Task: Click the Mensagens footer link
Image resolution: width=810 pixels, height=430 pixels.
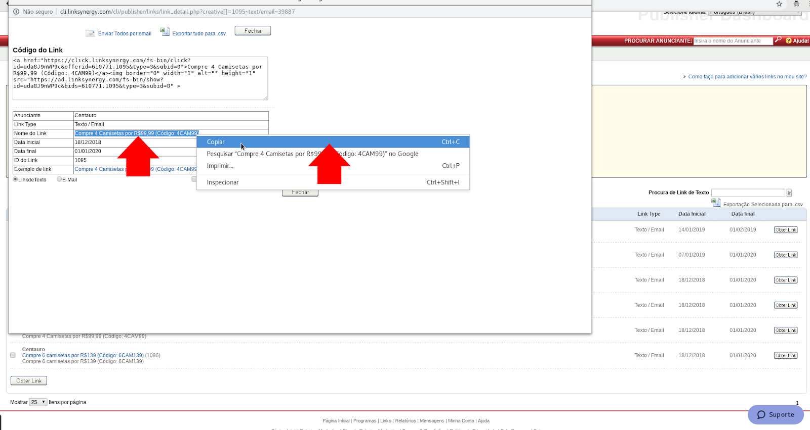Action: [432, 421]
